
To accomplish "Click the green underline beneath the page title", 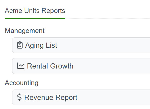I will coord(35,18).
